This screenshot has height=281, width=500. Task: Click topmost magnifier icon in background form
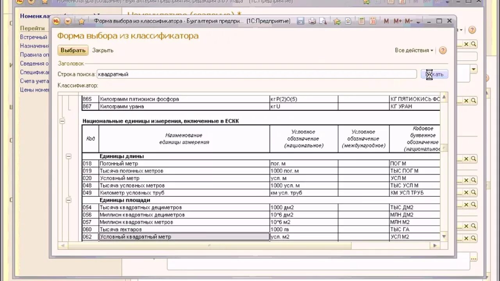pos(473,44)
